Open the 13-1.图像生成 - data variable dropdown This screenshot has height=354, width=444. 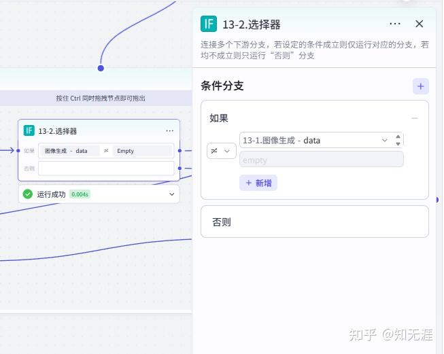click(315, 140)
